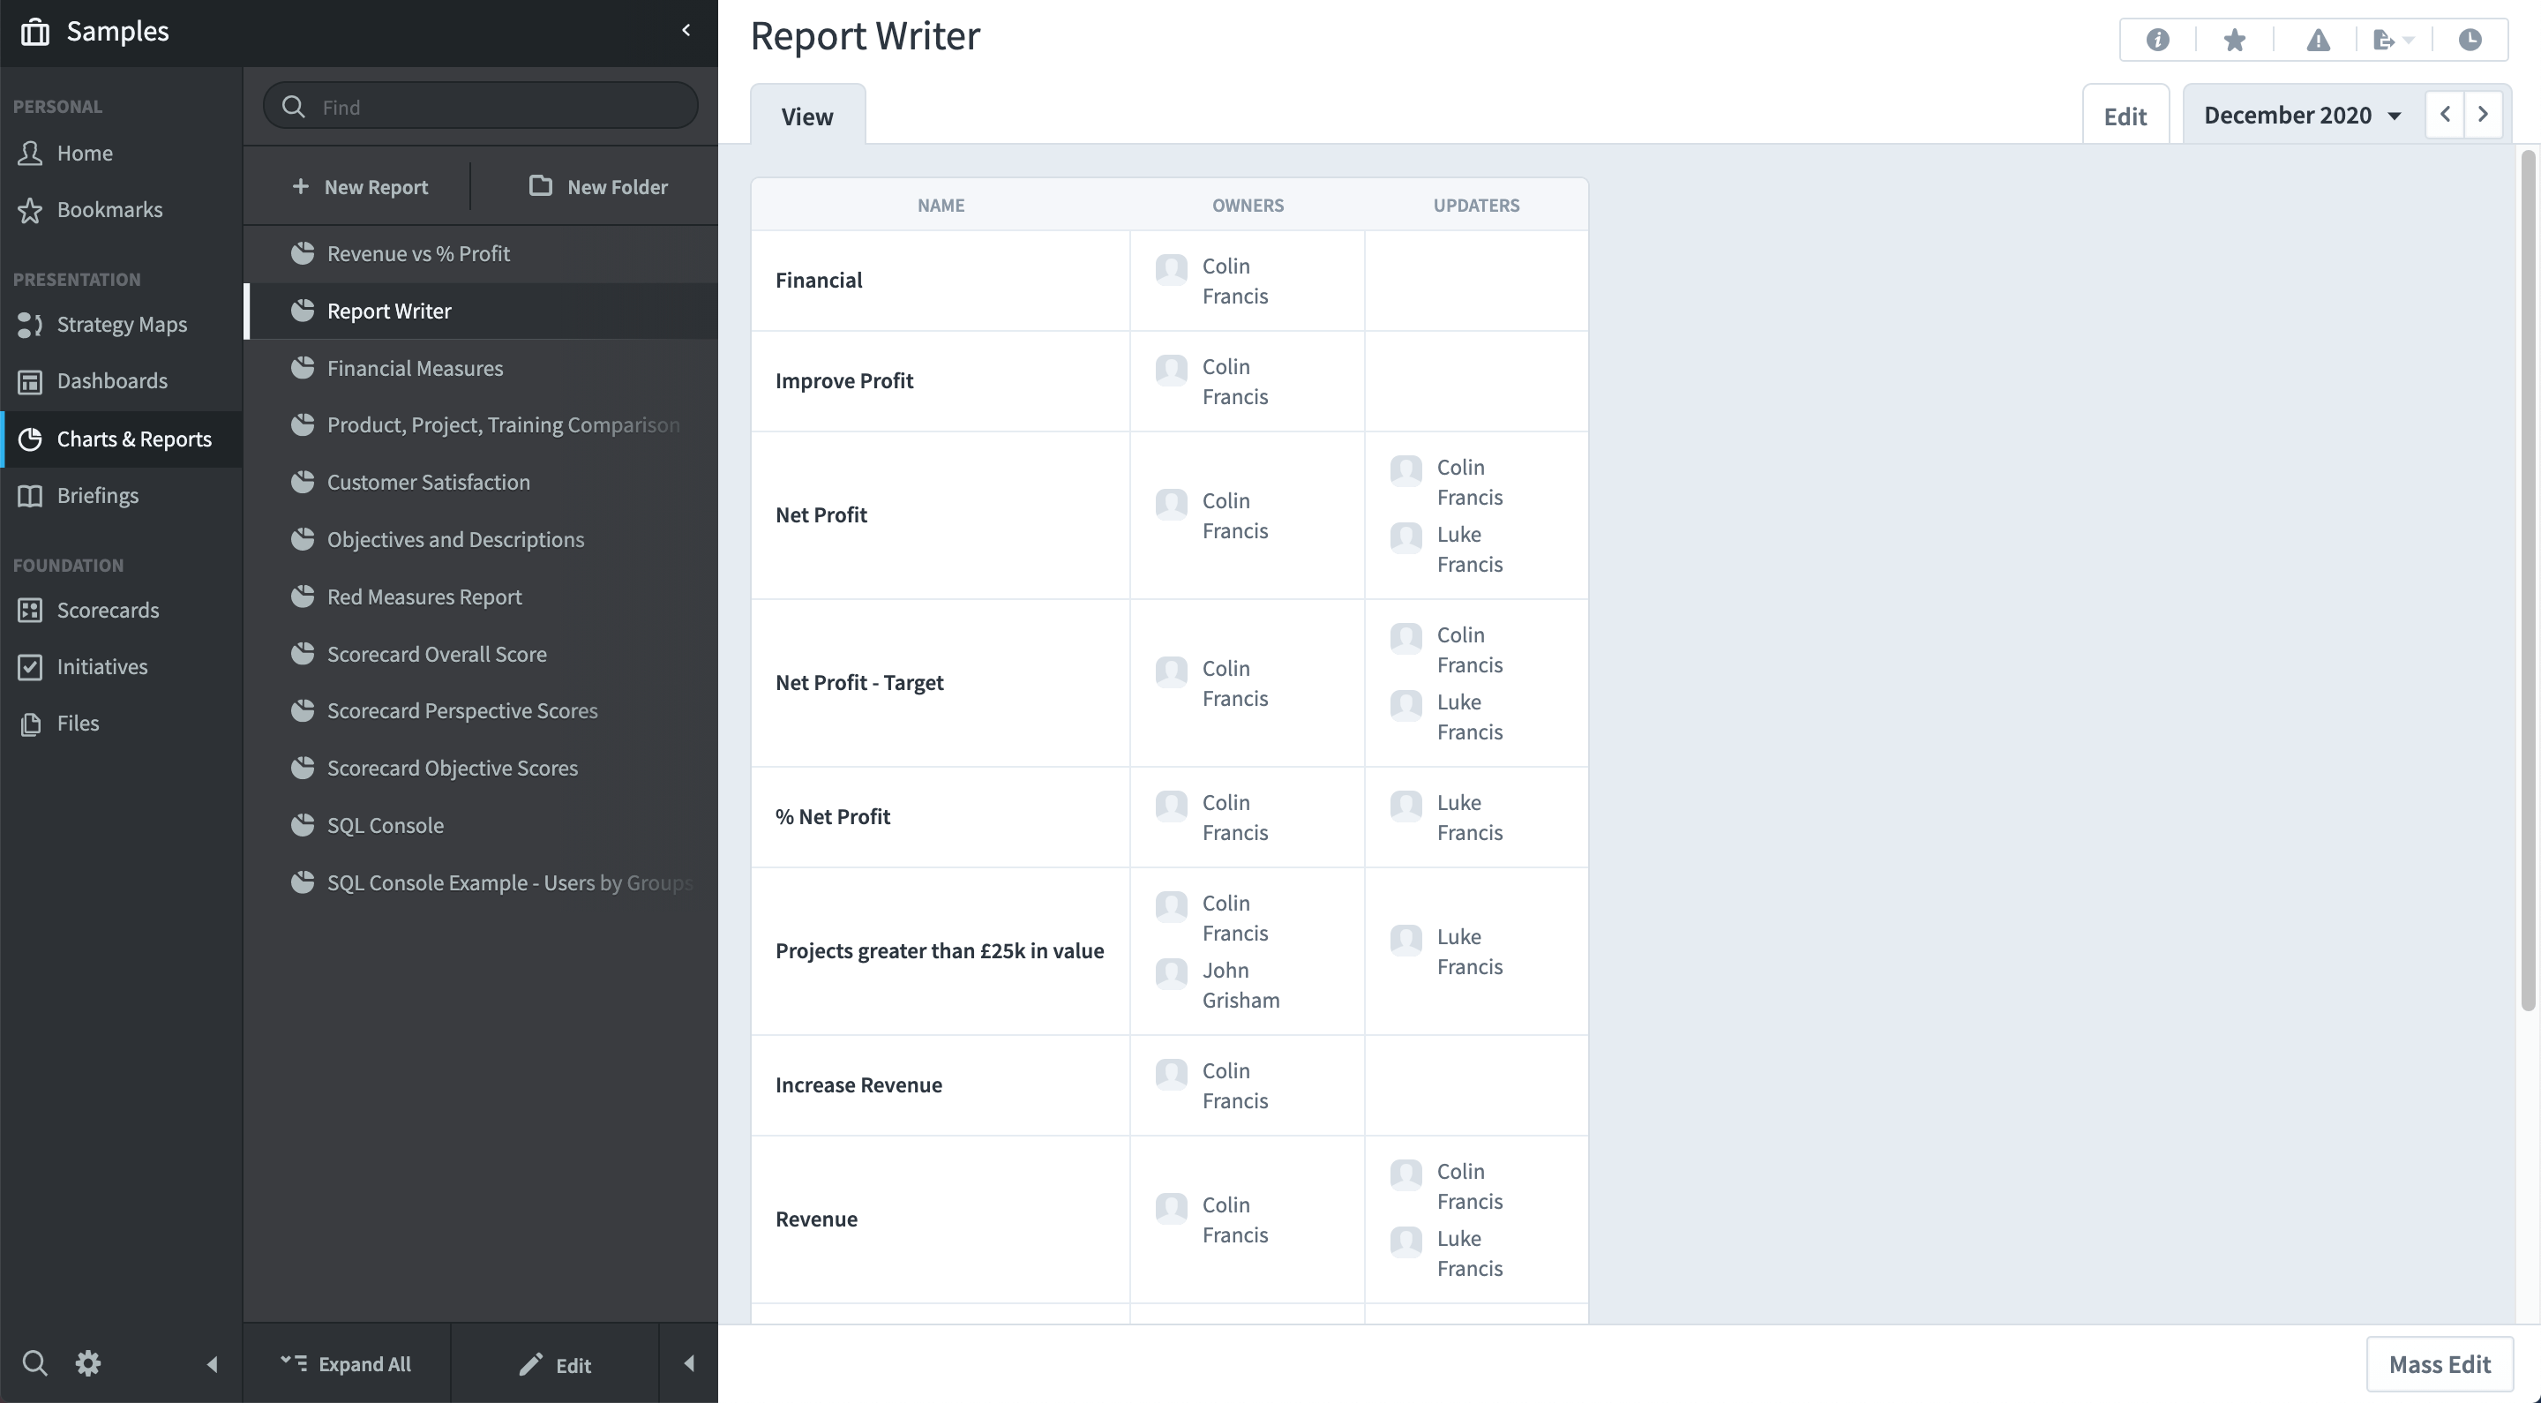
Task: Collapse main navigation with left triangle
Action: [x=211, y=1364]
